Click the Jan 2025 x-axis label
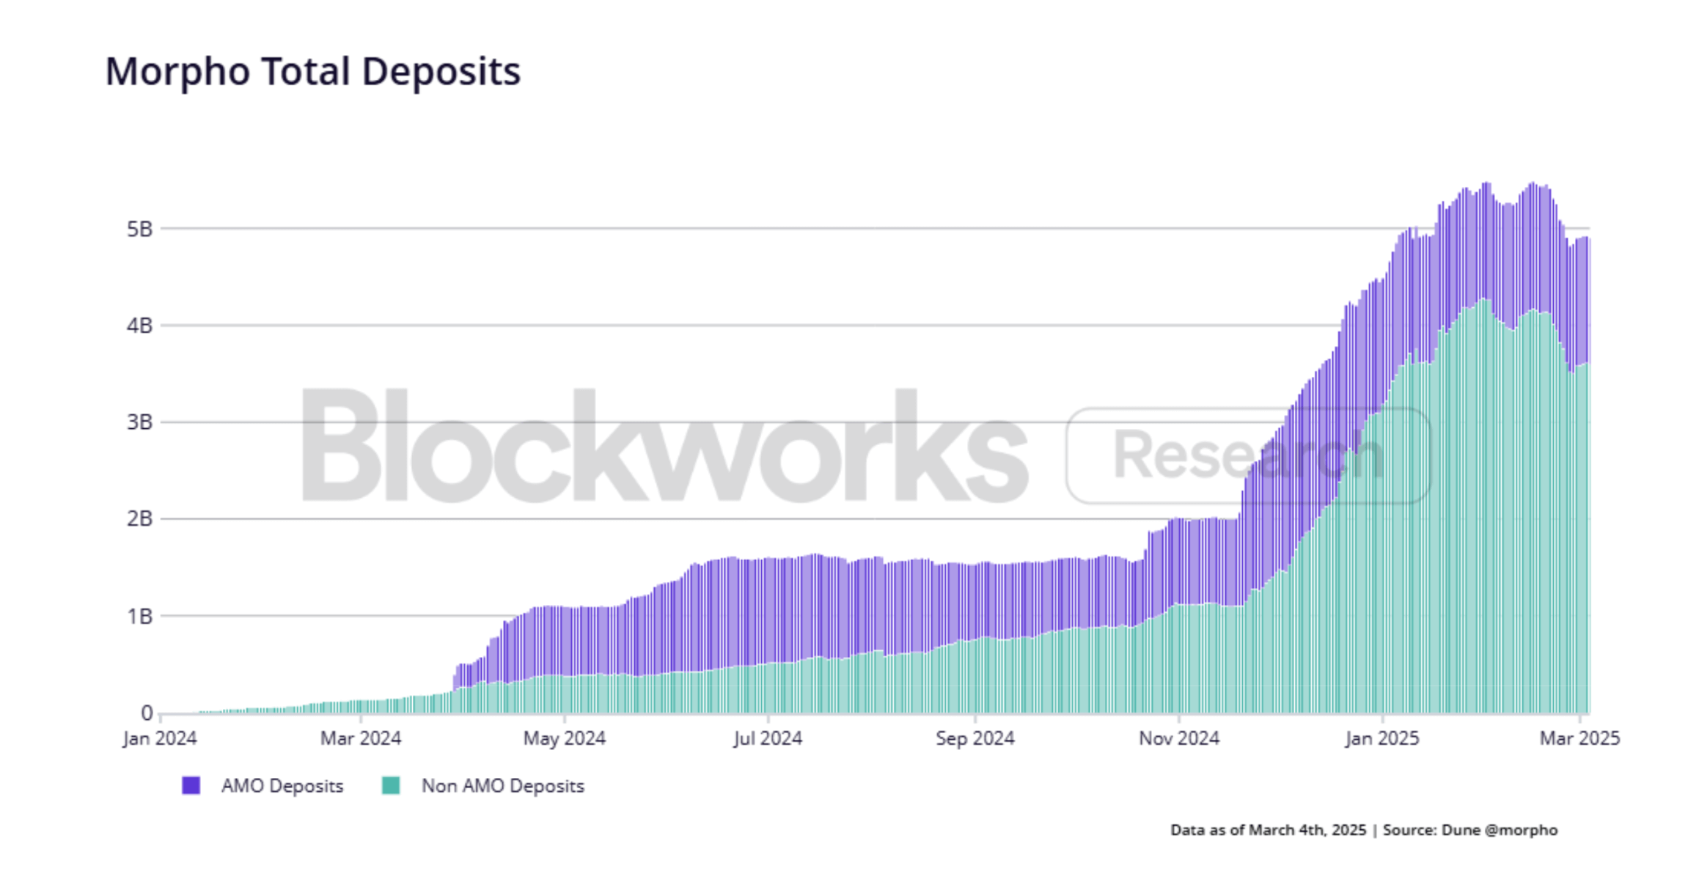The width and height of the screenshot is (1688, 893). point(1382,738)
